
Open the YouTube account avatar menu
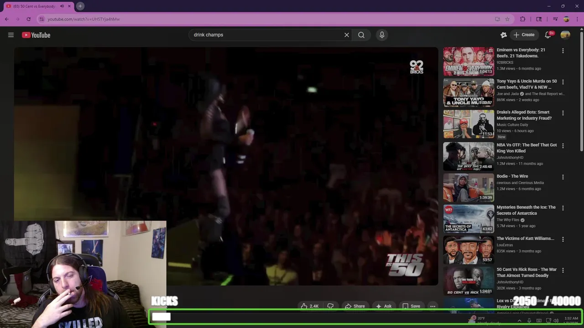[565, 35]
